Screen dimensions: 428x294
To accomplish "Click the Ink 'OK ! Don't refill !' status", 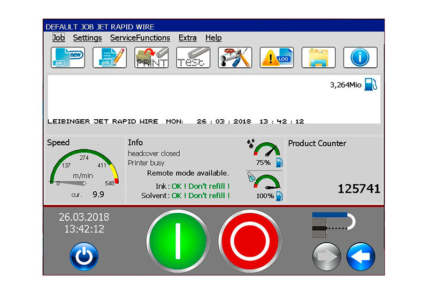I will click(x=201, y=186).
